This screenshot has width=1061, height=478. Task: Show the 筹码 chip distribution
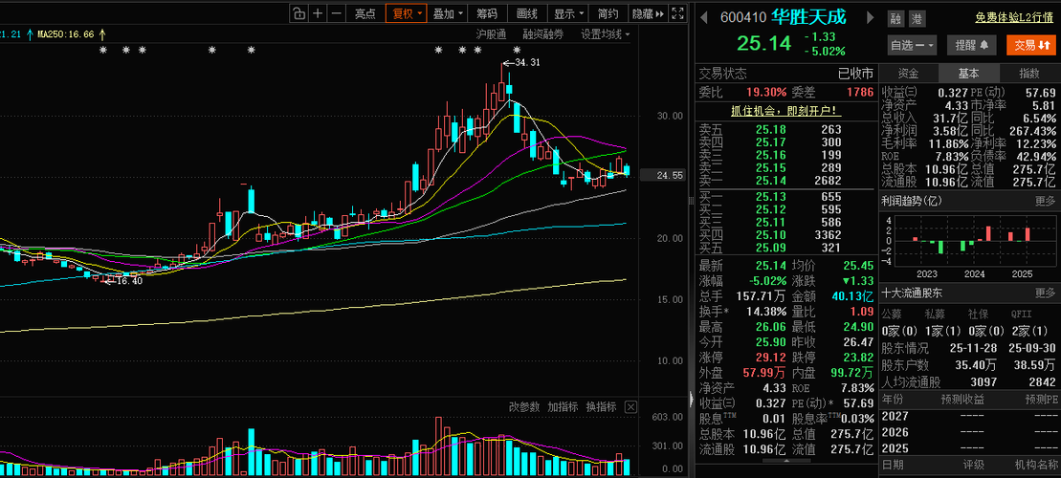[487, 12]
